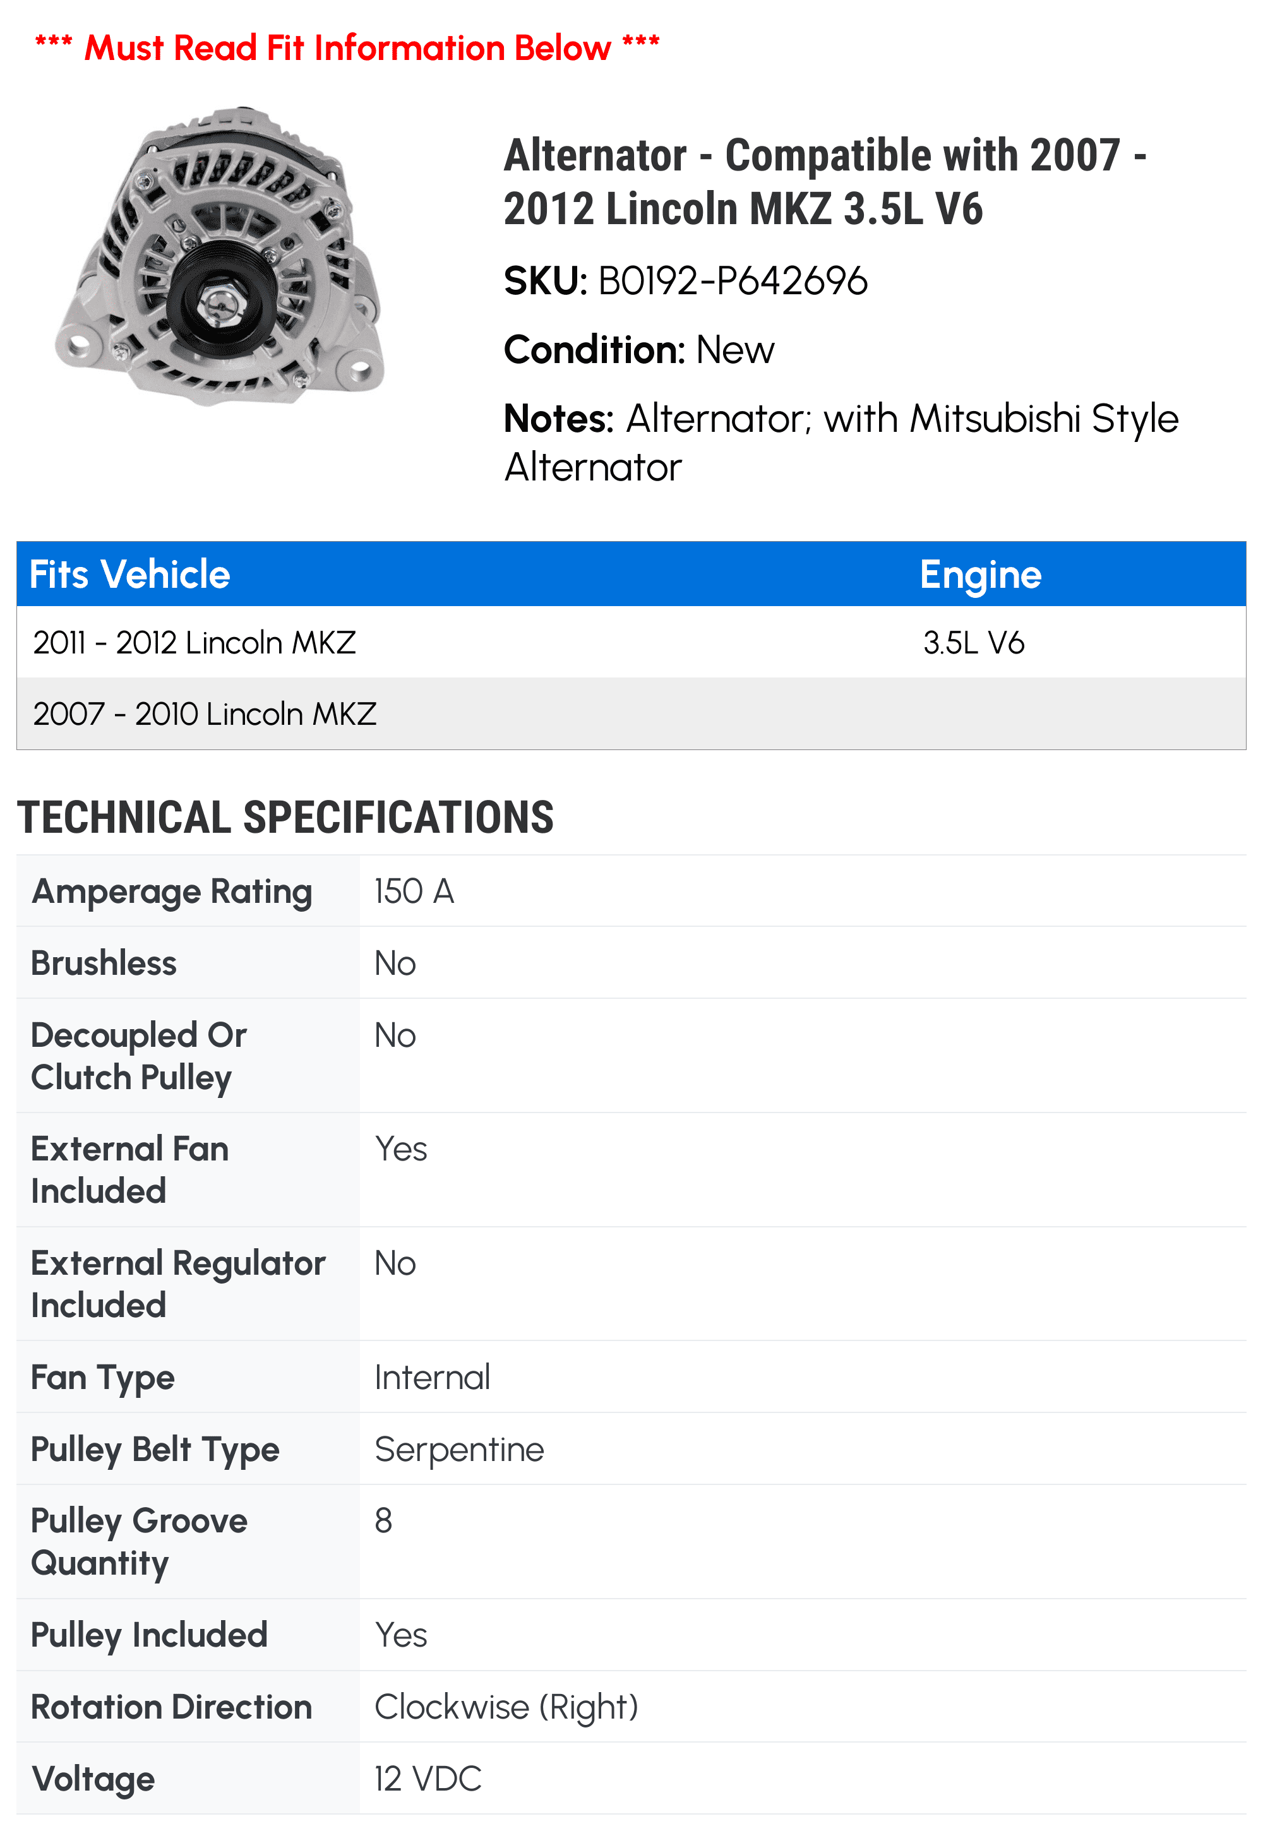Click the Condition: New text
The height and width of the screenshot is (1831, 1263).
(638, 350)
